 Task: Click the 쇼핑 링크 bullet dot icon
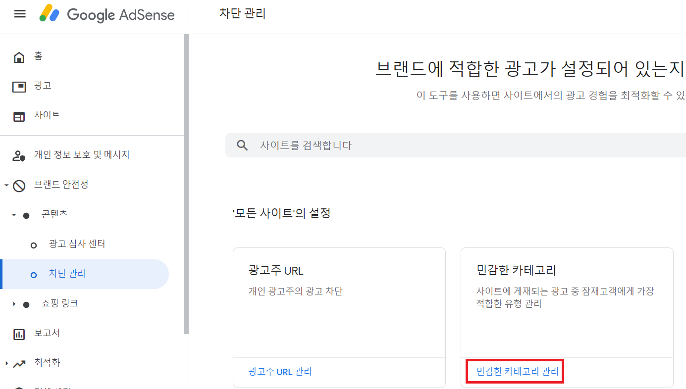point(26,304)
